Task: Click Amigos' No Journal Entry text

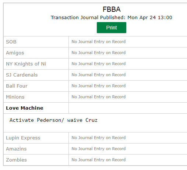Action: pyautogui.click(x=99, y=53)
